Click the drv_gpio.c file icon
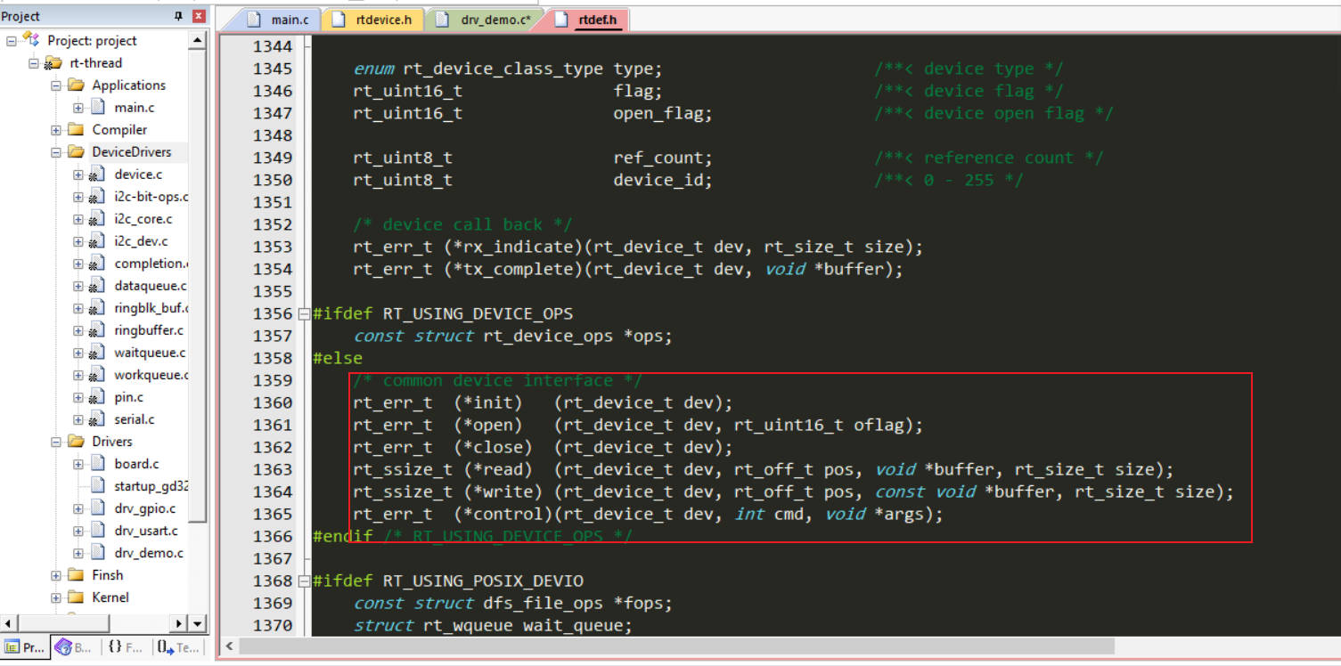1341x666 pixels. (x=98, y=508)
